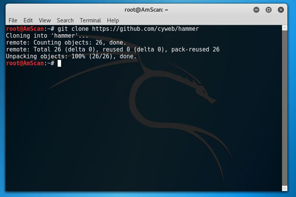Viewport: 296px width, 197px height.
Task: Open the Search menu
Action: [x=65, y=20]
